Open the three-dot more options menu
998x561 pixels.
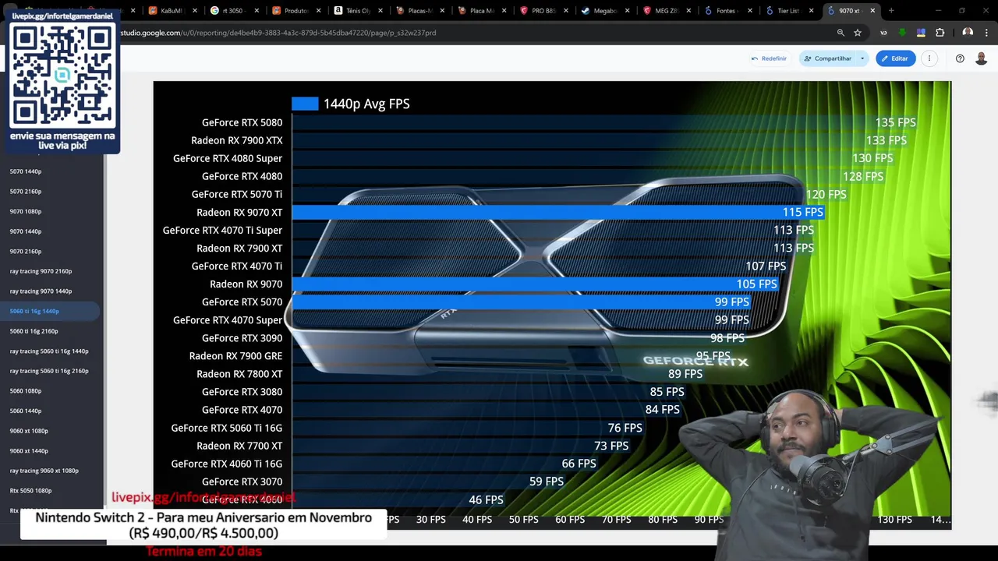pos(929,58)
